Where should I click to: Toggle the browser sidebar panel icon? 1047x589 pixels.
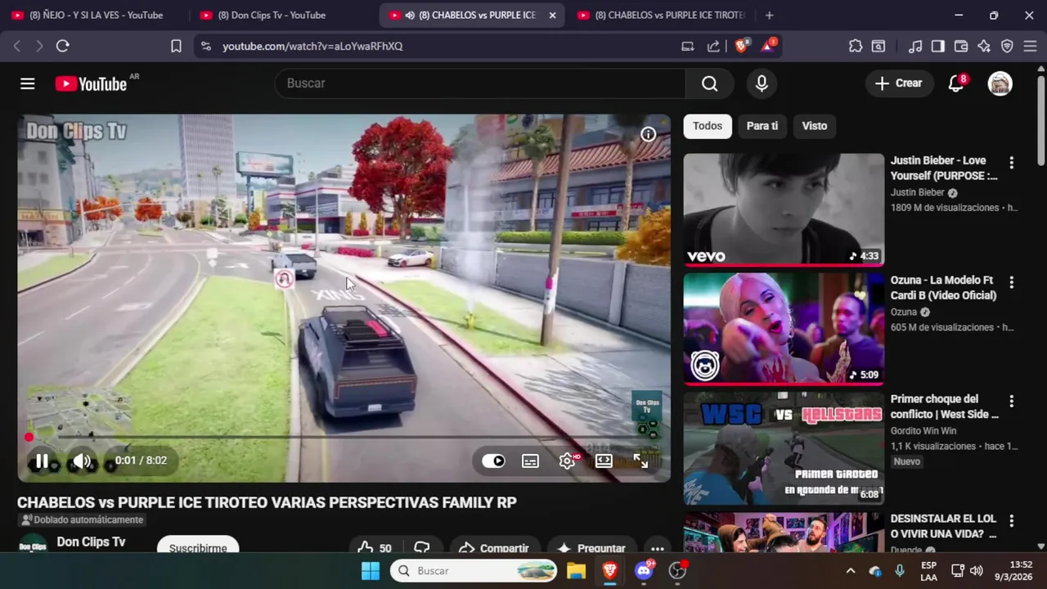click(x=938, y=47)
